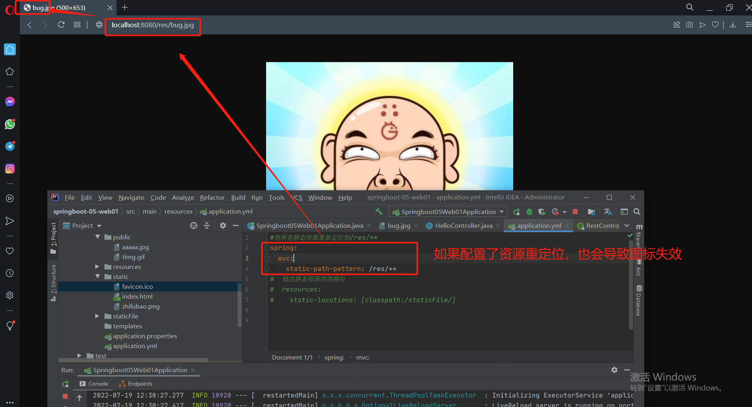The width and height of the screenshot is (752, 407).
Task: Select the Console tab in Run panel
Action: coord(94,384)
